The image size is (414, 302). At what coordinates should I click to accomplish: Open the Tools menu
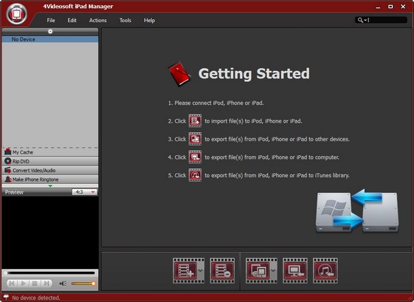click(125, 21)
